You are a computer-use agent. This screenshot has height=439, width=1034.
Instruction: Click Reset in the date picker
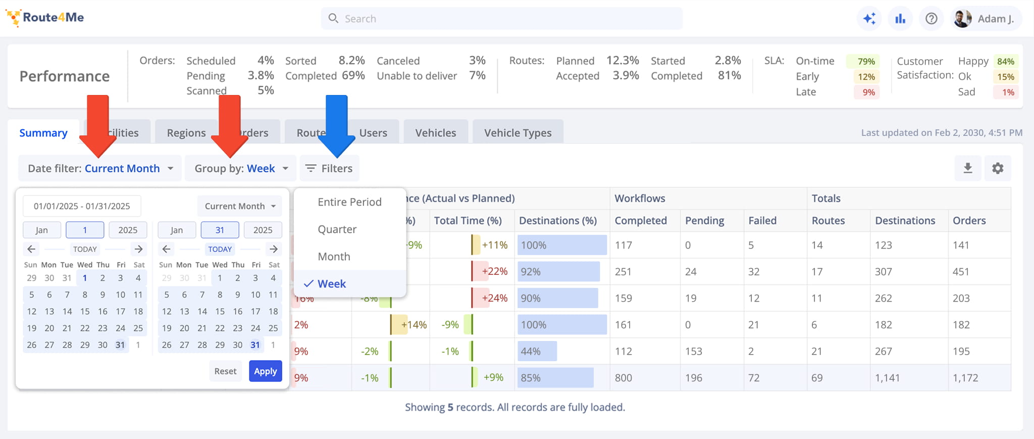click(x=225, y=371)
